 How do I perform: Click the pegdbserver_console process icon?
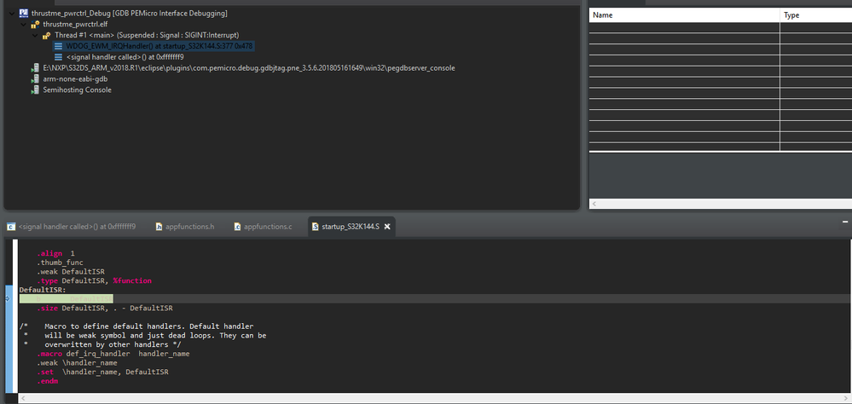[35, 68]
